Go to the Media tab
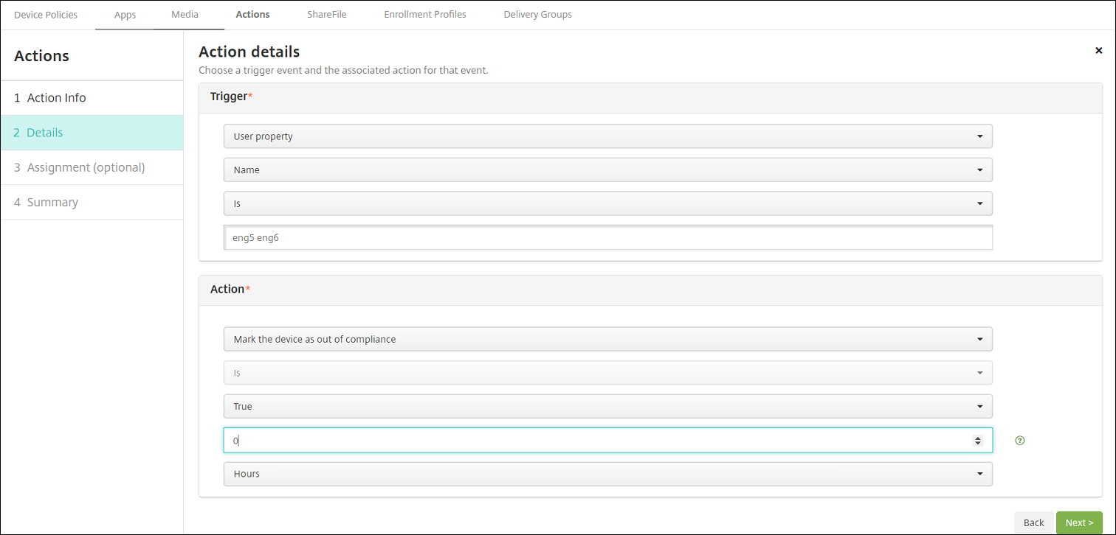 click(185, 15)
